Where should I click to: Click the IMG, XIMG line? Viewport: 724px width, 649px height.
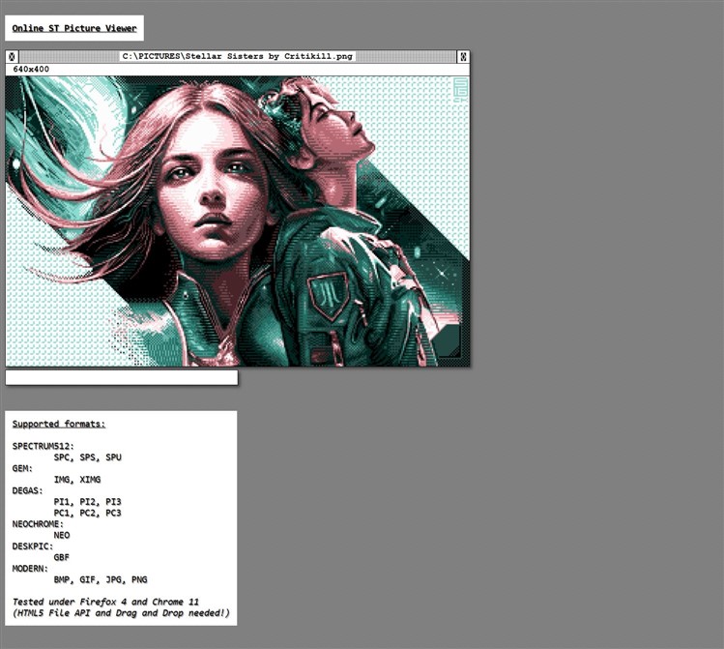click(x=77, y=480)
